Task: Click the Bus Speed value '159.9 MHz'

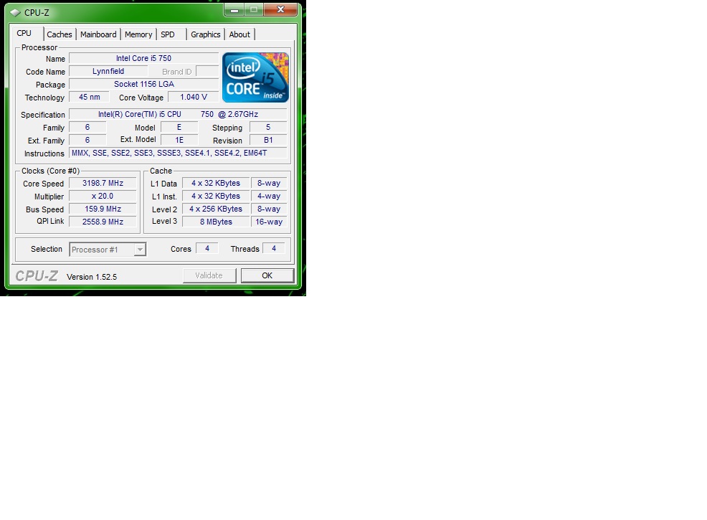Action: point(103,209)
